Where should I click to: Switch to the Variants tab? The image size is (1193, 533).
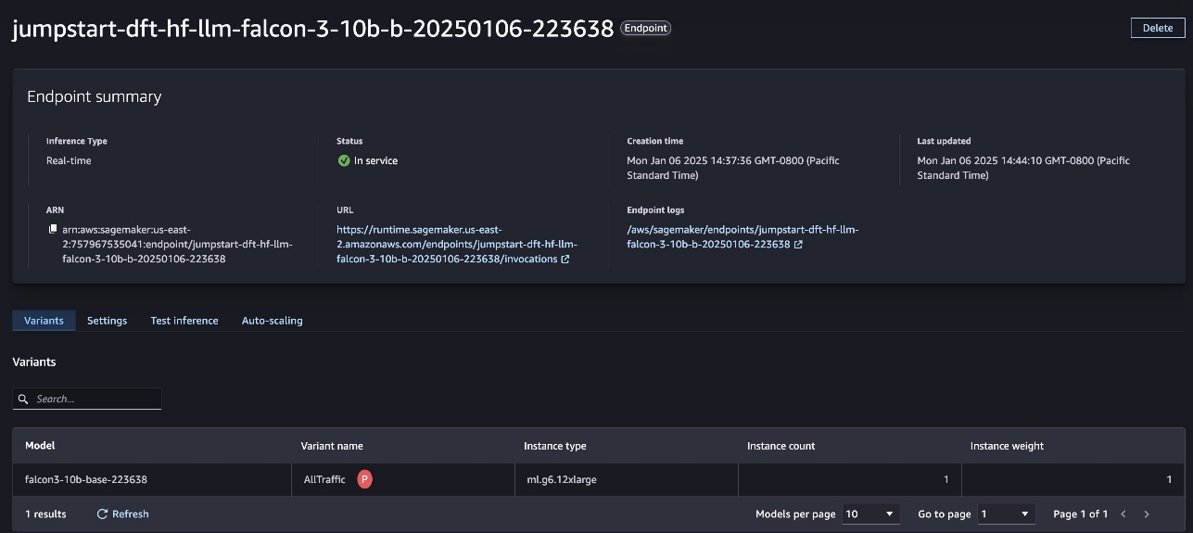pyautogui.click(x=44, y=321)
